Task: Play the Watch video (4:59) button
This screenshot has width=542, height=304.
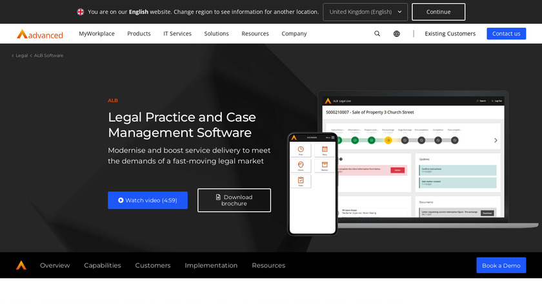Action: click(148, 200)
